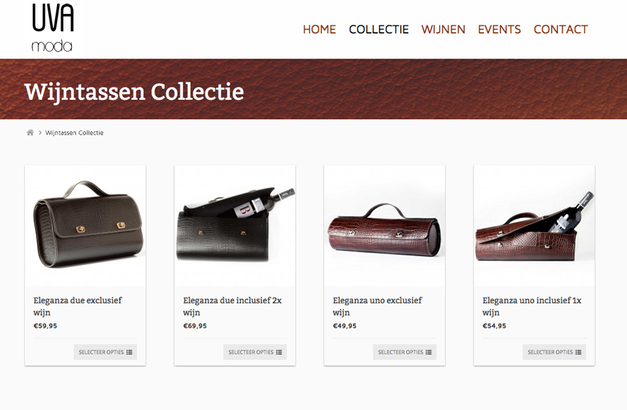Click the Eleganza uno exclusief wijn title
Image resolution: width=627 pixels, height=410 pixels.
[377, 306]
